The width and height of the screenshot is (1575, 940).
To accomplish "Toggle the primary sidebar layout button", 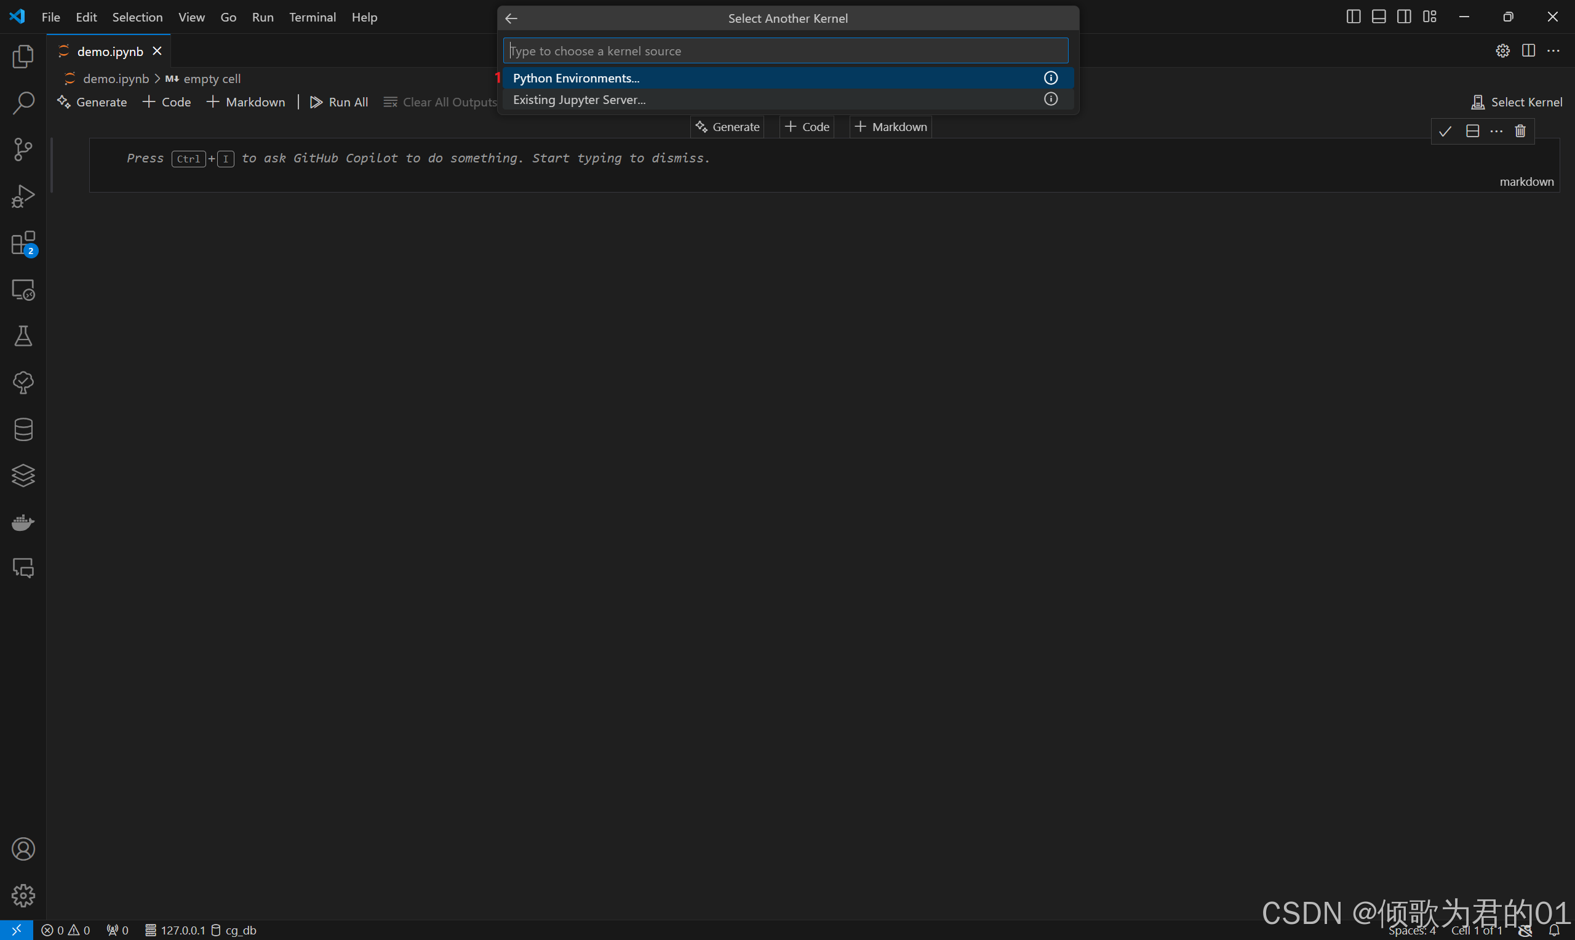I will [1353, 17].
